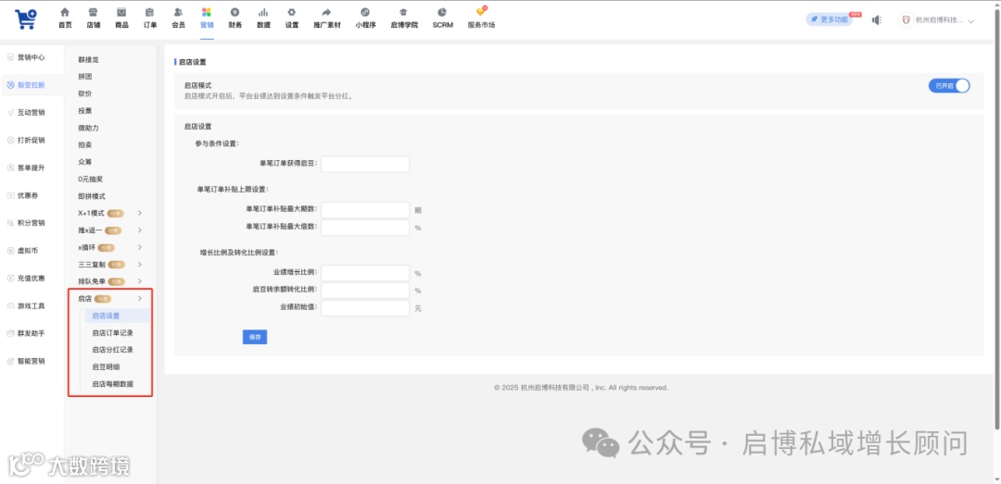Open 启博学院 academy

[403, 19]
